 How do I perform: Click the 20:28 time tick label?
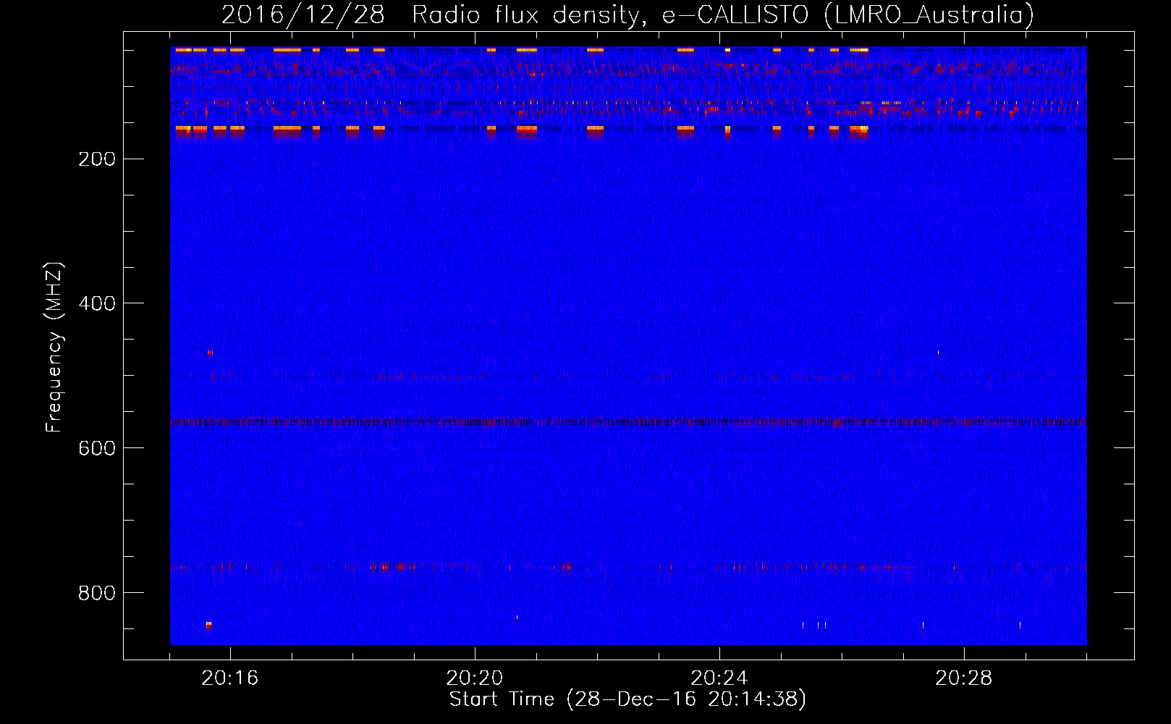pyautogui.click(x=964, y=678)
